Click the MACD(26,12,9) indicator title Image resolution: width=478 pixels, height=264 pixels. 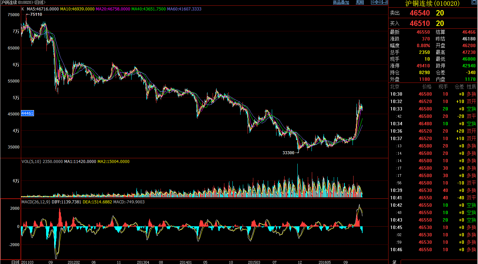36,202
